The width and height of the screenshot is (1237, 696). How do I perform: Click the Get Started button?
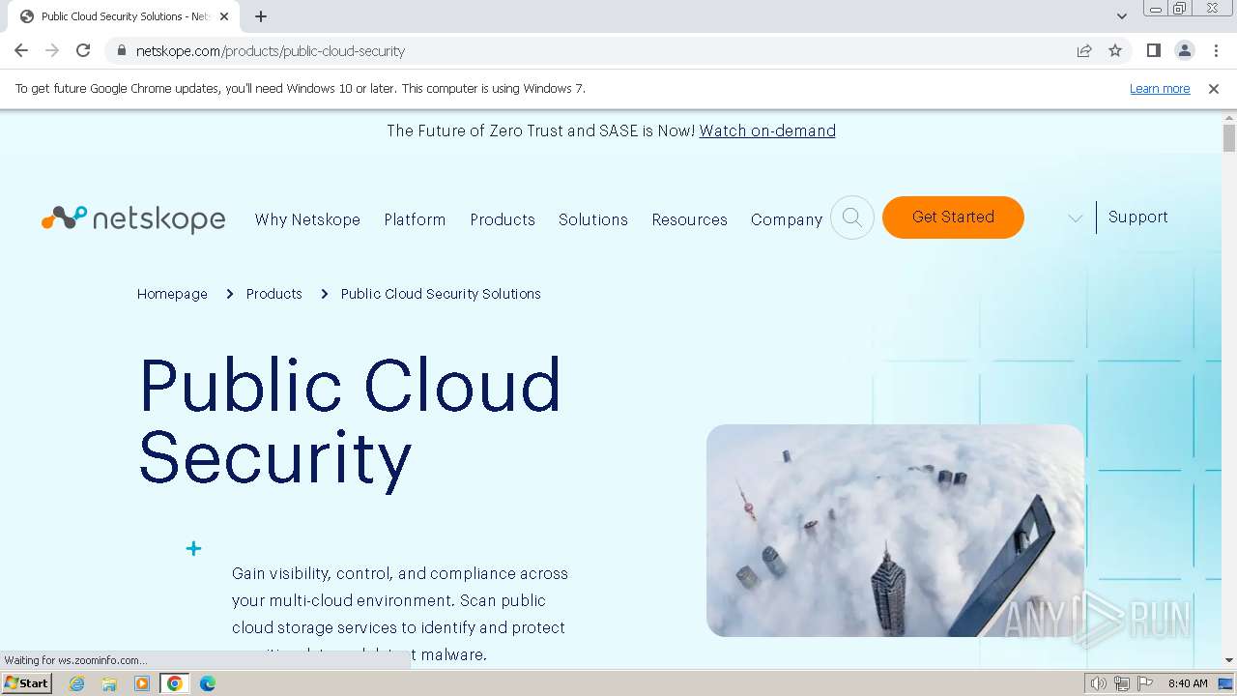(953, 217)
